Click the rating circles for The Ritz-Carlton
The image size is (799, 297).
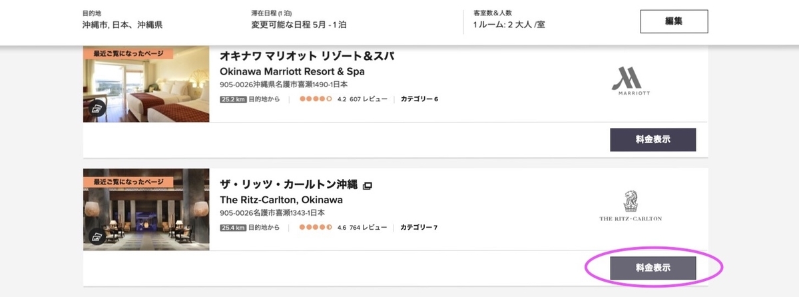coord(316,227)
